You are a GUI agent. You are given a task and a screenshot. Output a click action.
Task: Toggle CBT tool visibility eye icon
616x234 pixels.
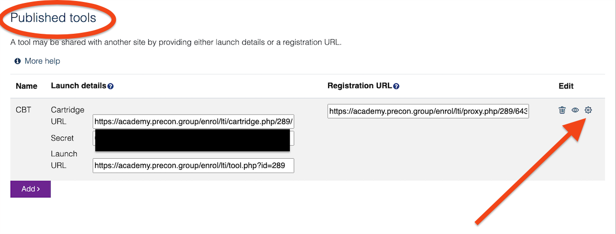575,110
